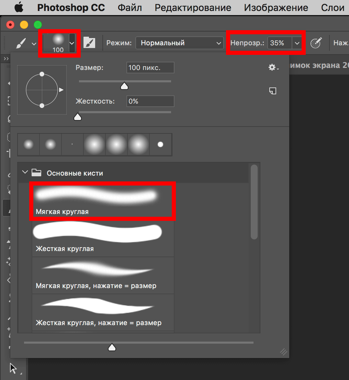
Task: Open the Изображение menu
Action: click(x=276, y=8)
